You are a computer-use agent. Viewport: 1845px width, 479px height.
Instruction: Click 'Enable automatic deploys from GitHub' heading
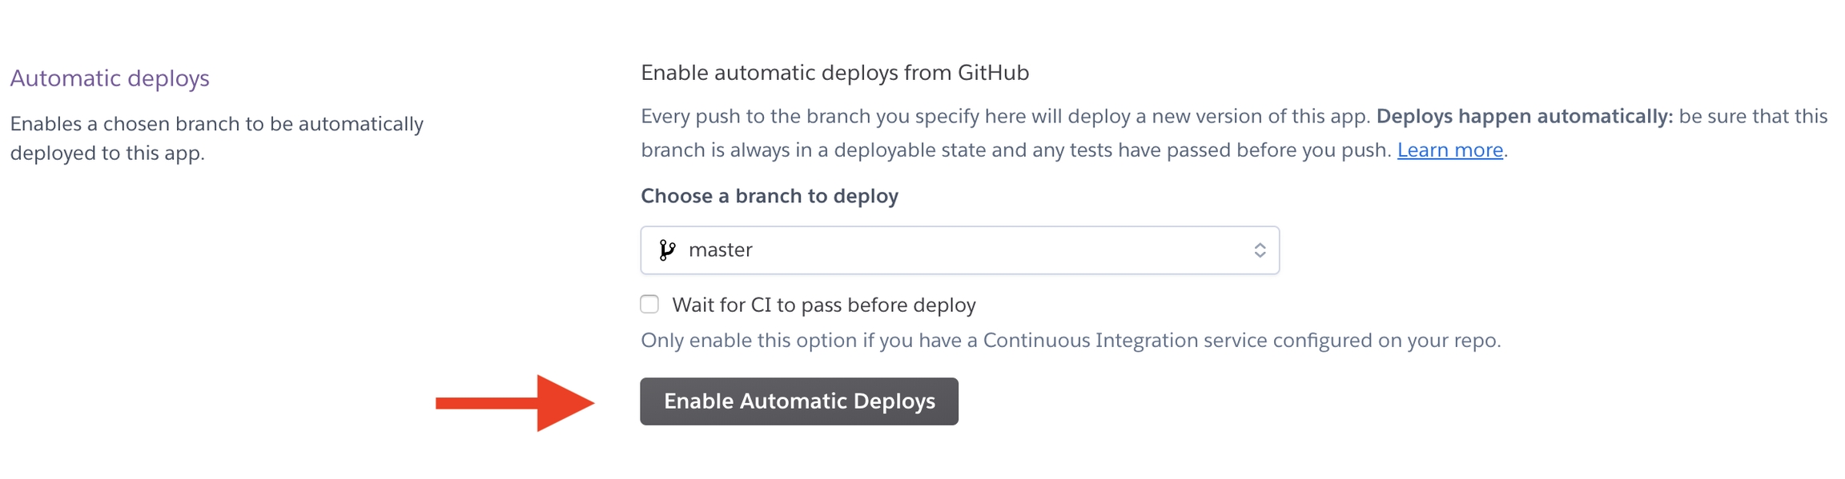tap(834, 73)
